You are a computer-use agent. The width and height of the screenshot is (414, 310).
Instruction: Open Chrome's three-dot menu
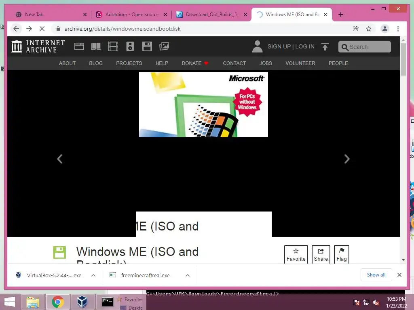tap(398, 29)
